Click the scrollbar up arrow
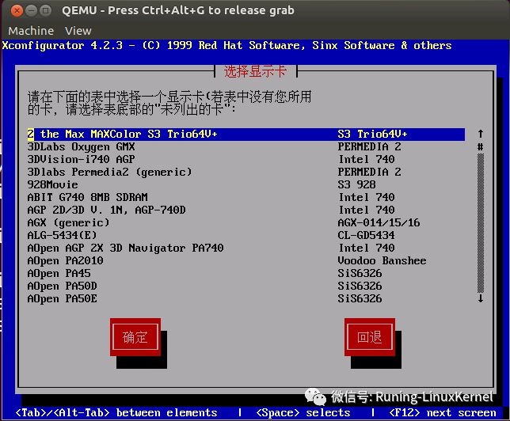The image size is (510, 421). (481, 134)
